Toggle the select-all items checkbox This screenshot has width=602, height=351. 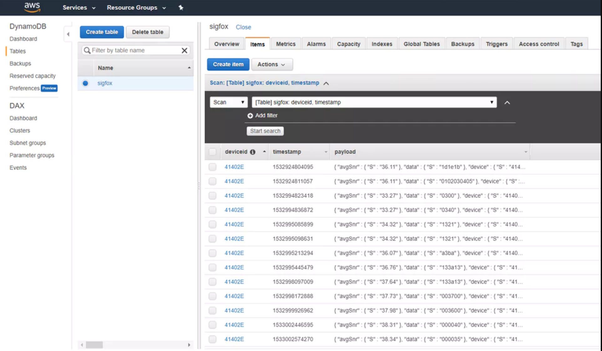click(212, 152)
